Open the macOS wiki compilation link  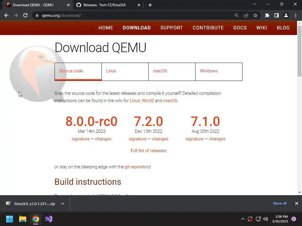coord(170,101)
